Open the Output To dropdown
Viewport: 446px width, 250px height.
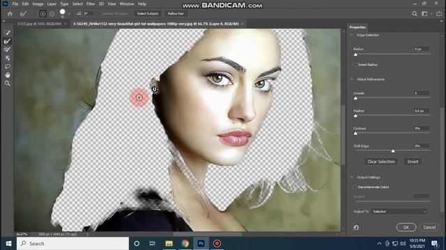[399, 211]
